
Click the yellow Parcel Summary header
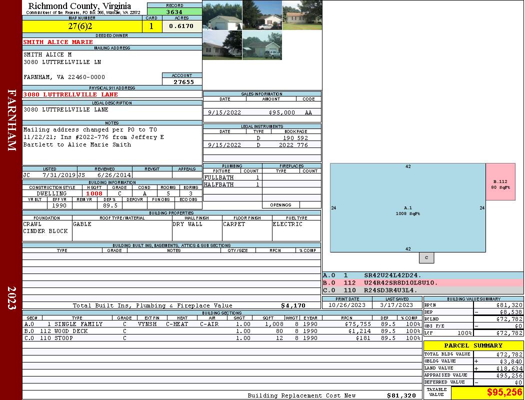pyautogui.click(x=473, y=345)
